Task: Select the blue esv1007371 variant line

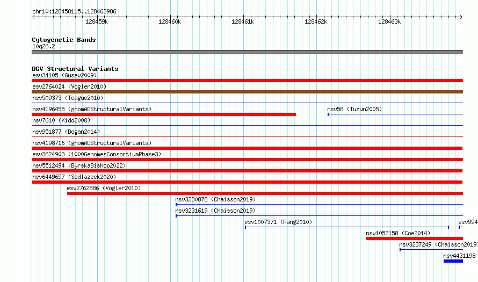Action: 347,227
